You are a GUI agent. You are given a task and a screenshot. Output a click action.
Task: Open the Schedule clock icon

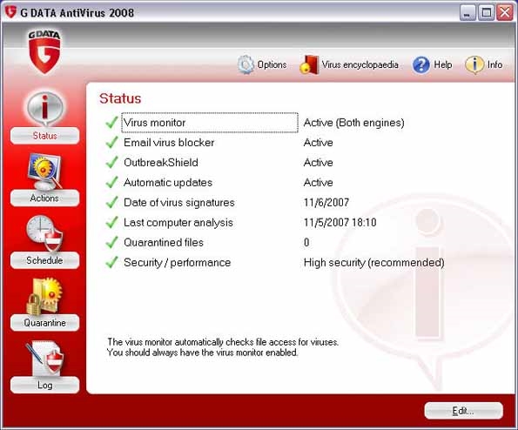pyautogui.click(x=44, y=233)
